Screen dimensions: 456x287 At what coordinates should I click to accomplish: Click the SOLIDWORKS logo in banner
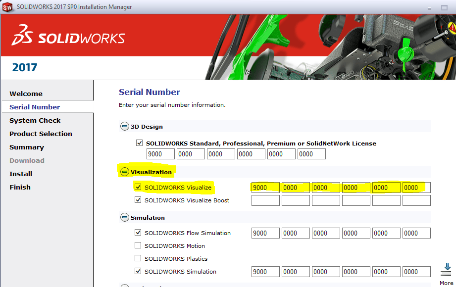pyautogui.click(x=68, y=38)
